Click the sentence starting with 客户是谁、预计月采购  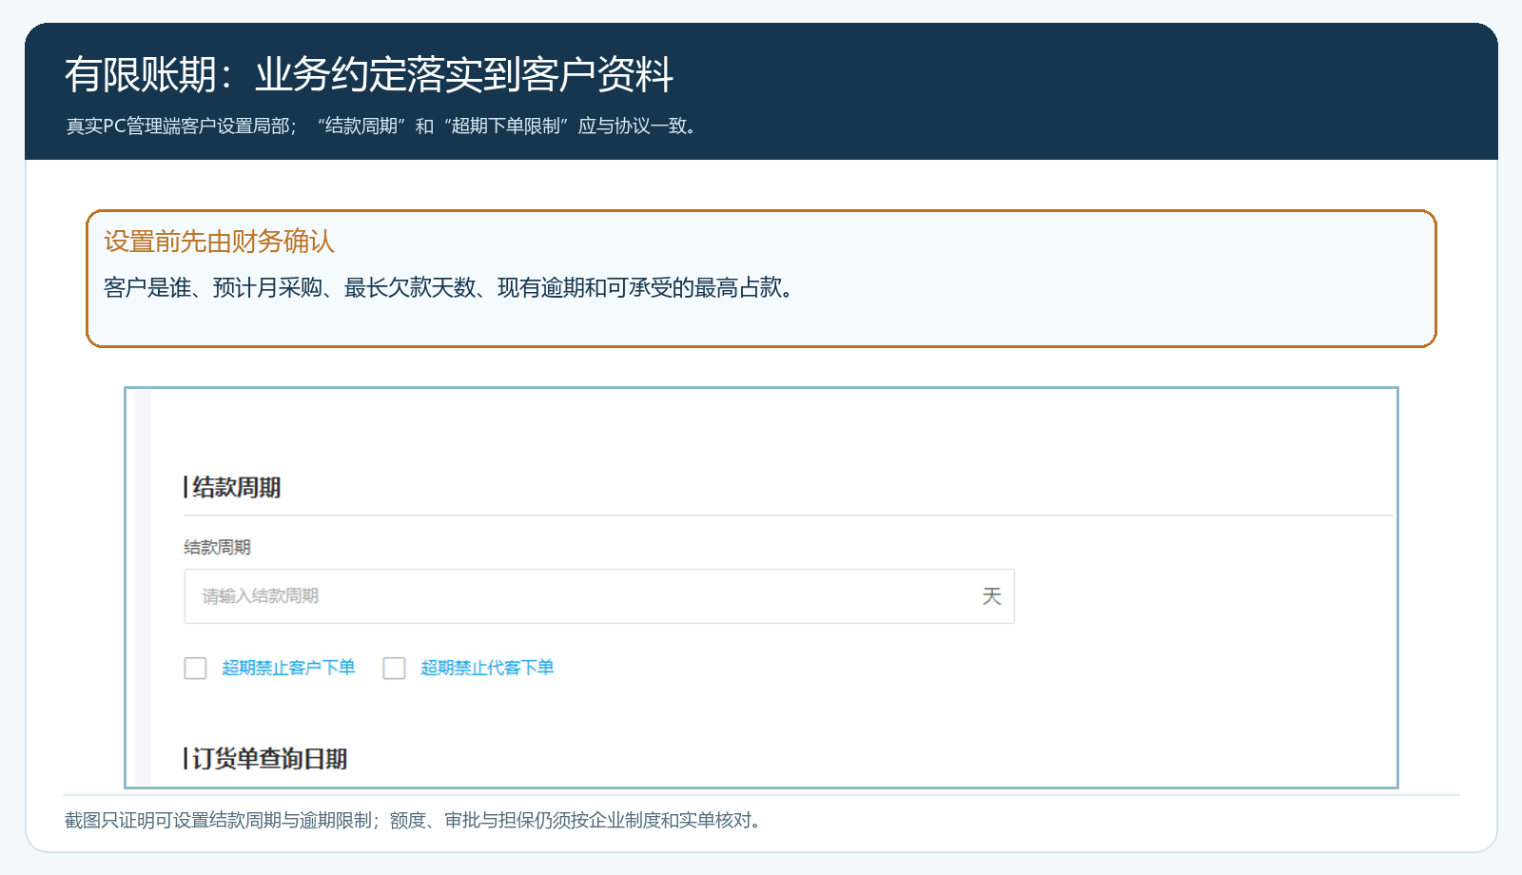tap(449, 287)
